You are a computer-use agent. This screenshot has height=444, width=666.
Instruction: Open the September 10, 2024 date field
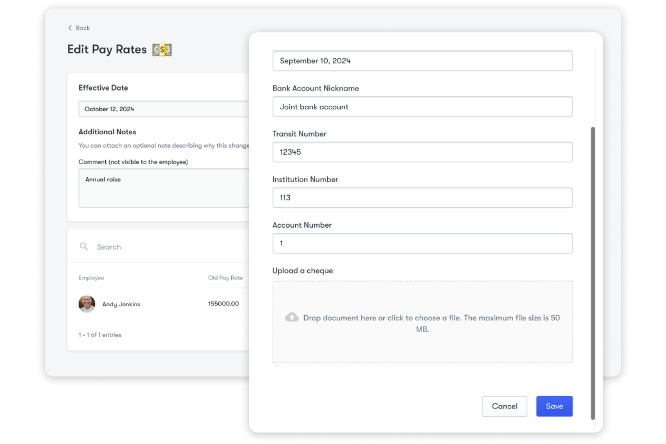click(x=422, y=61)
